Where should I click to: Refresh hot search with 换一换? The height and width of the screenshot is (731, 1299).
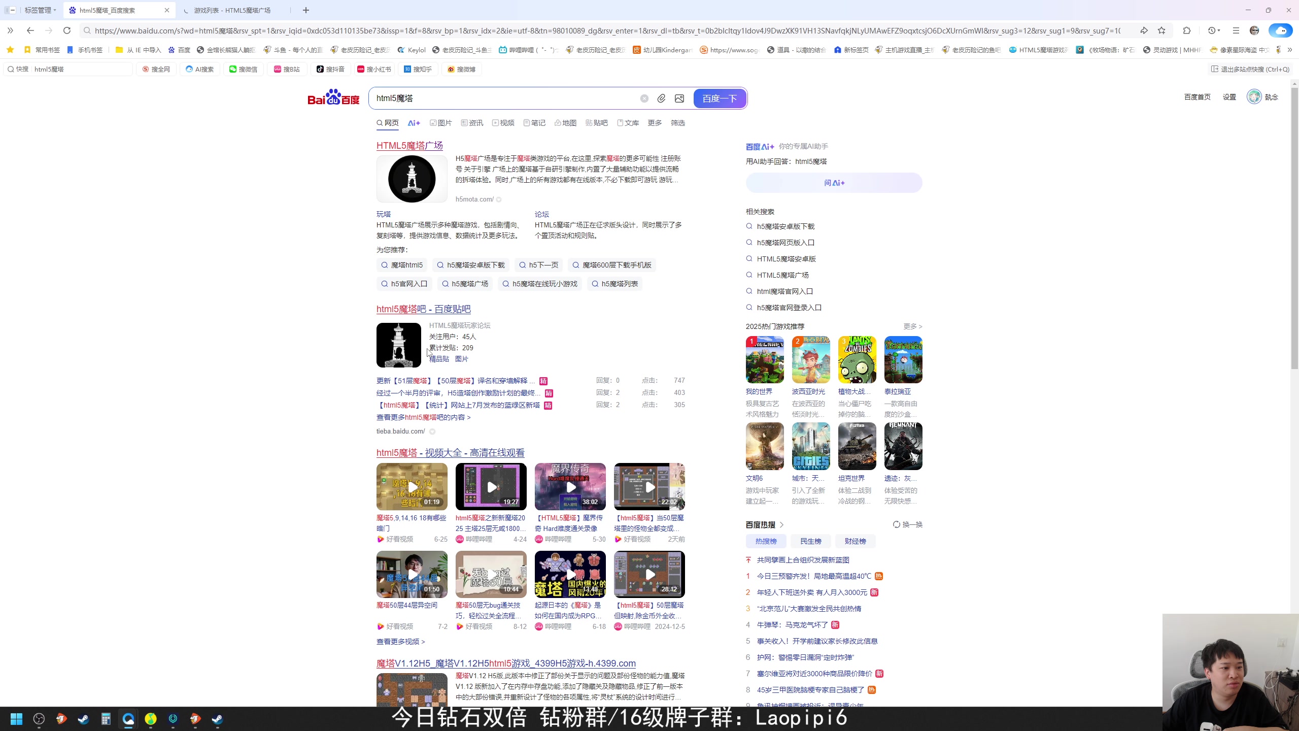point(908,524)
